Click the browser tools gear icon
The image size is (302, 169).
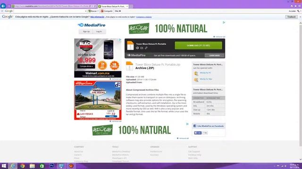[x=300, y=6]
